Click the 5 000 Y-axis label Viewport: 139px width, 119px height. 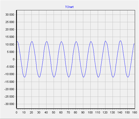11,52
